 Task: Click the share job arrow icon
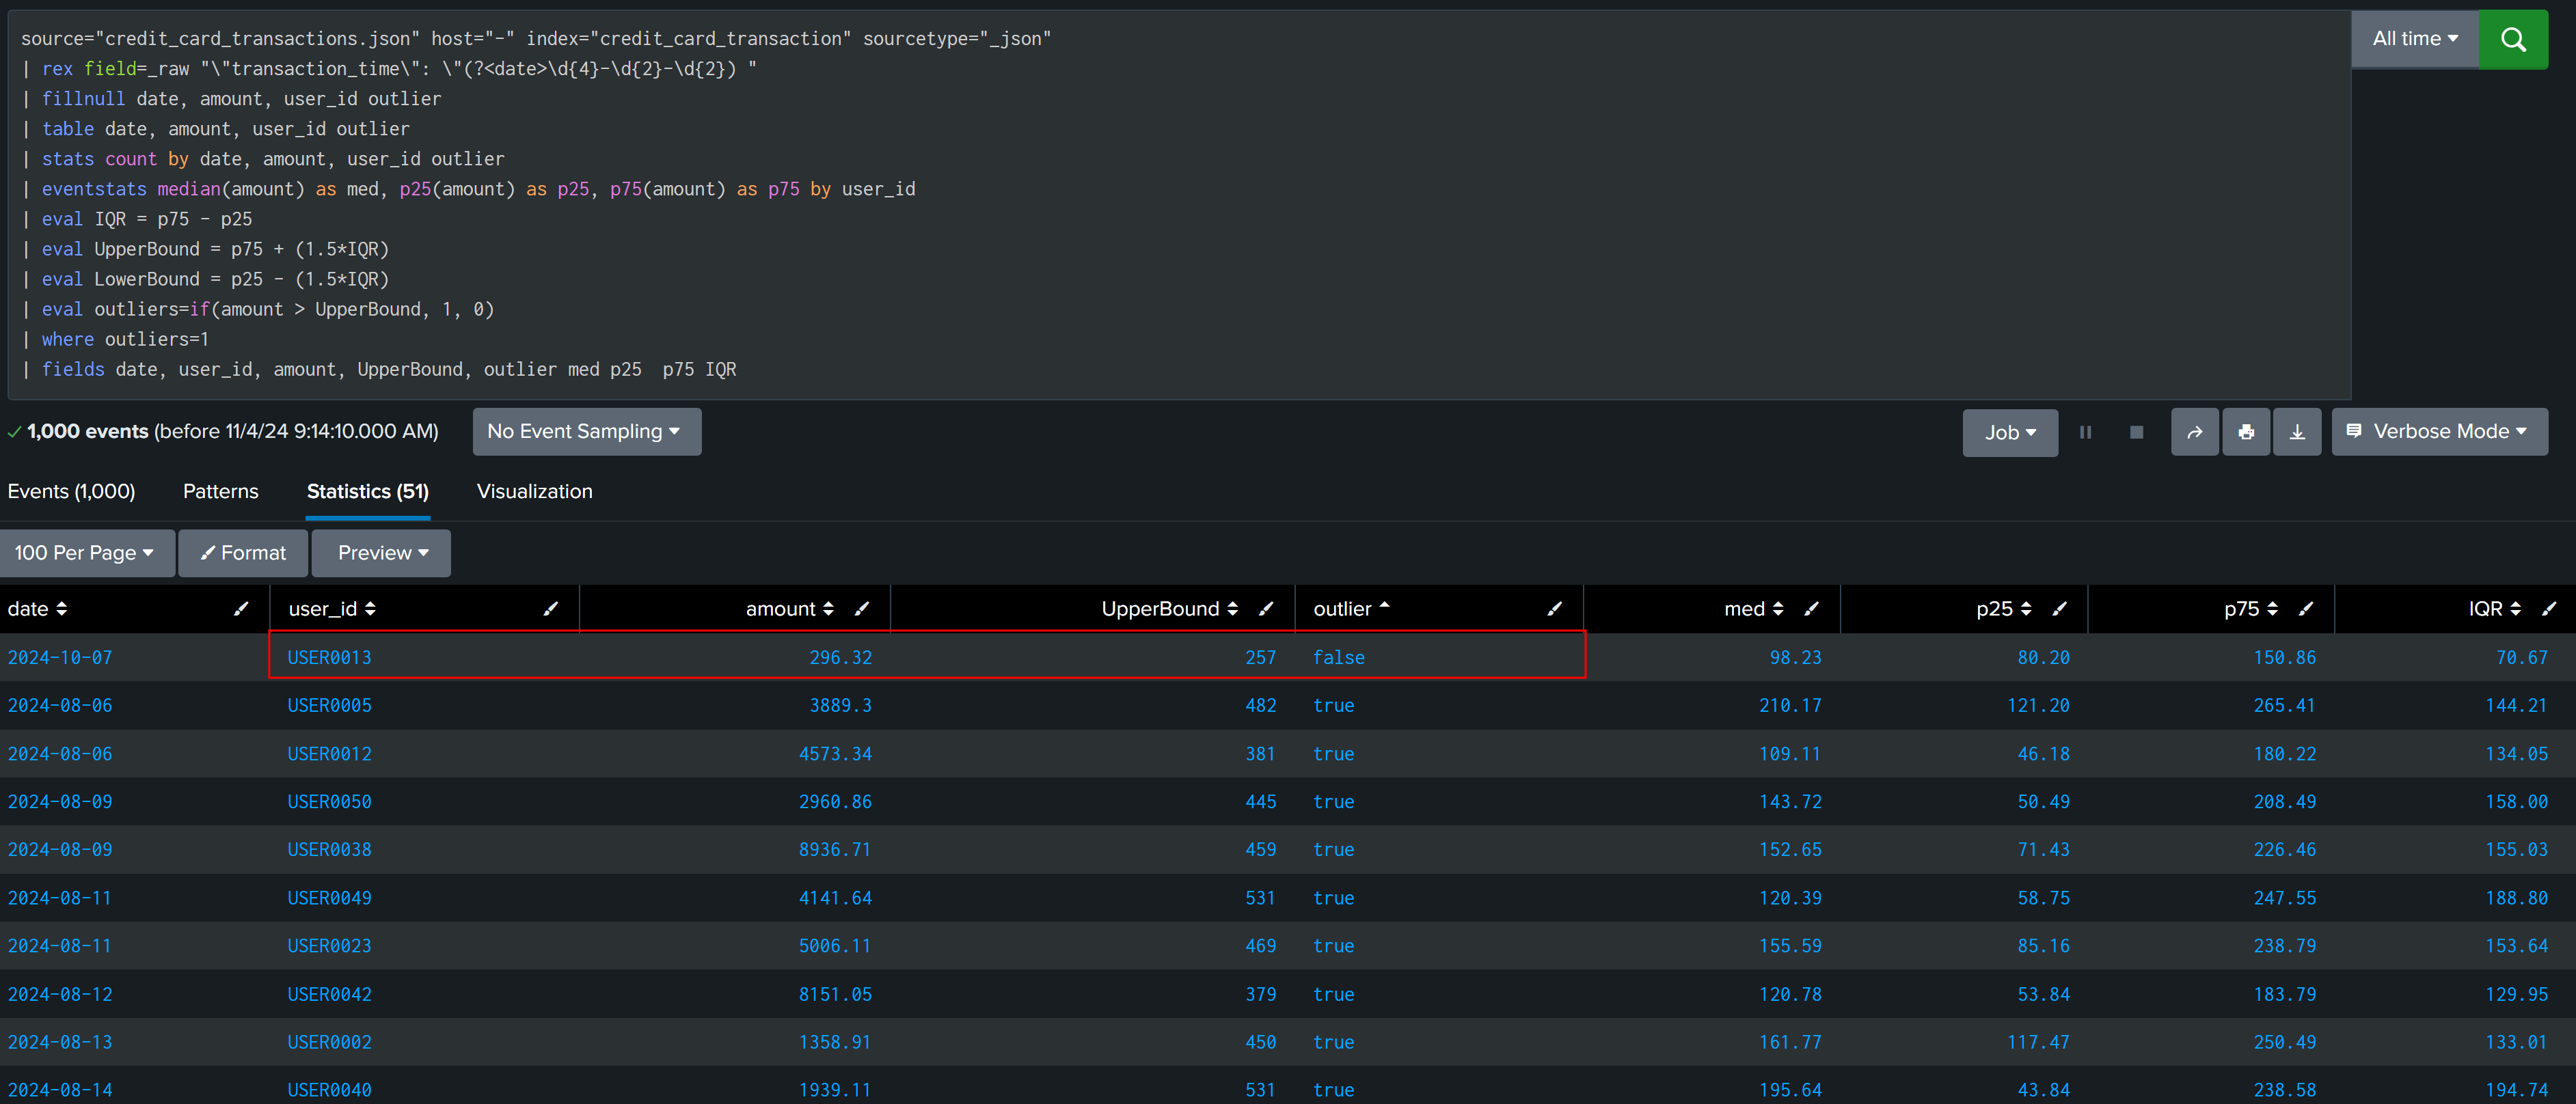2194,432
